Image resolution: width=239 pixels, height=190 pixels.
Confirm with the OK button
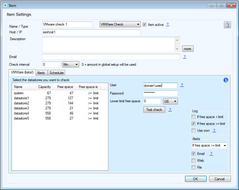[196, 179]
